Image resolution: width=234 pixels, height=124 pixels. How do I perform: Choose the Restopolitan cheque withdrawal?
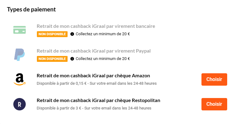(x=214, y=104)
